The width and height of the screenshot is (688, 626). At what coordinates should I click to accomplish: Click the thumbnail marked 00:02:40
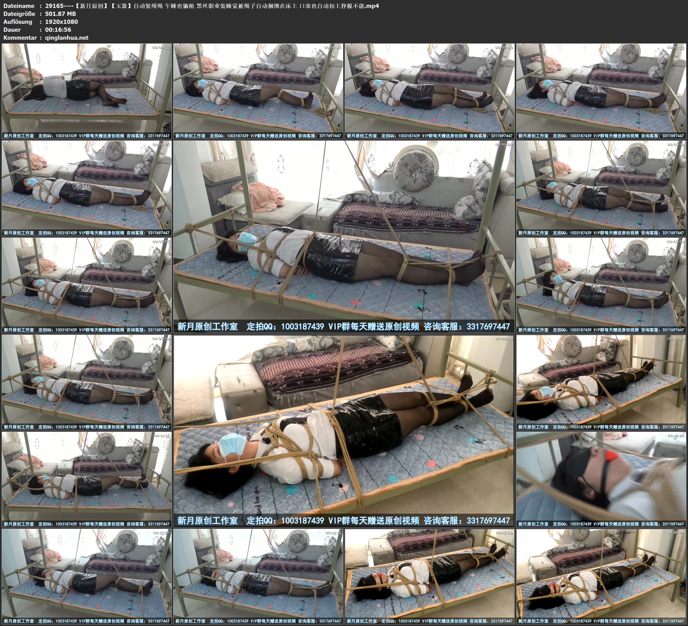point(430,91)
